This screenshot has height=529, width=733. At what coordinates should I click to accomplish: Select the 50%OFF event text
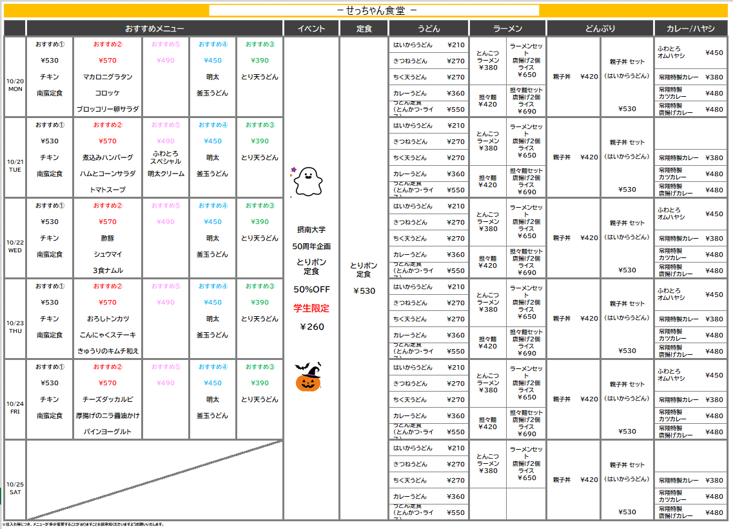point(311,290)
